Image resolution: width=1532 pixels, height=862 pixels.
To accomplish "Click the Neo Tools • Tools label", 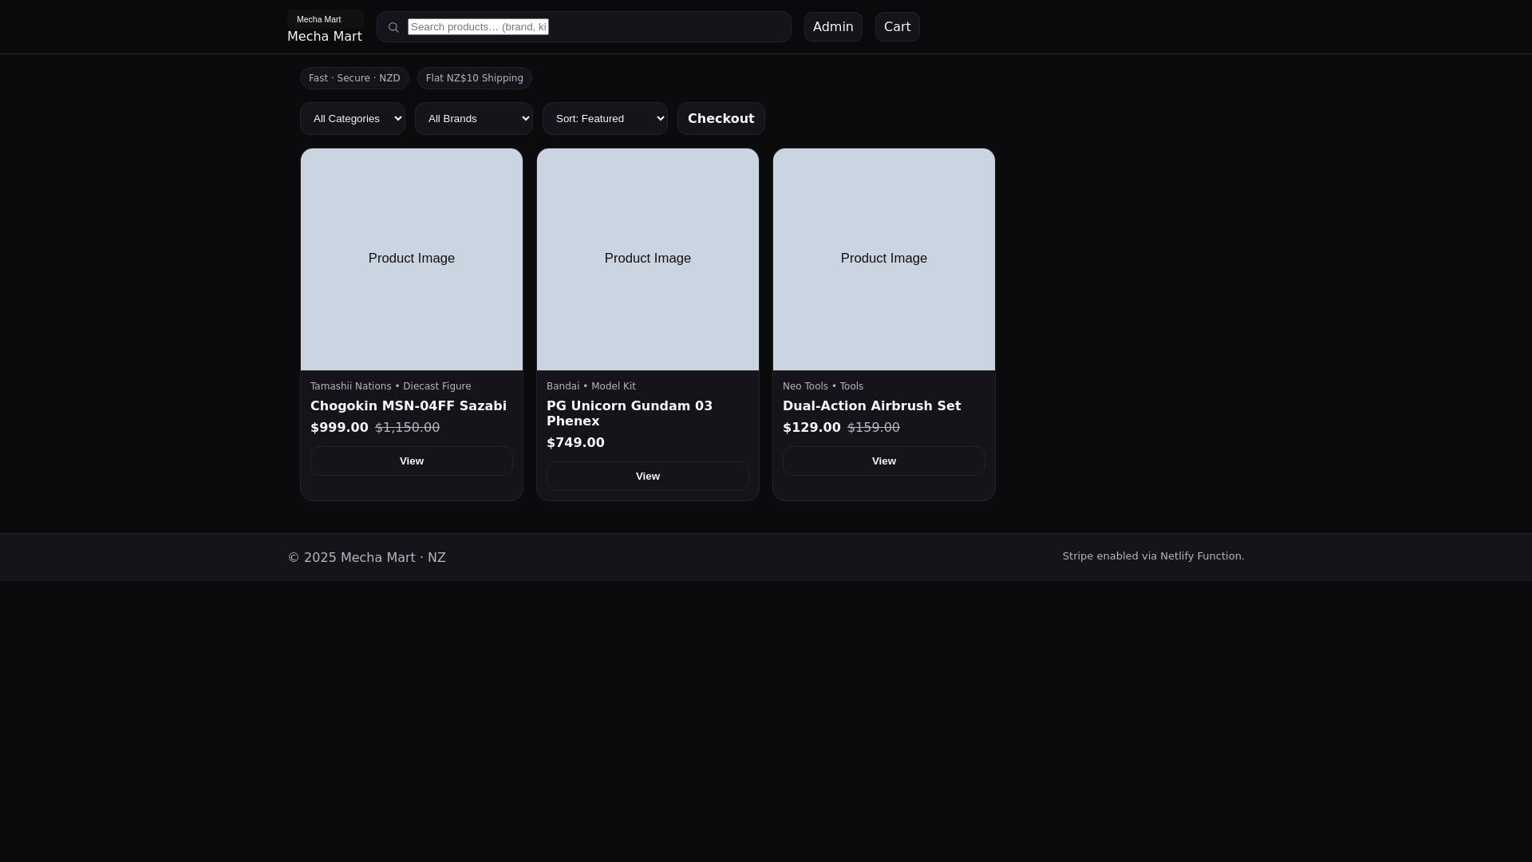I will (x=823, y=386).
